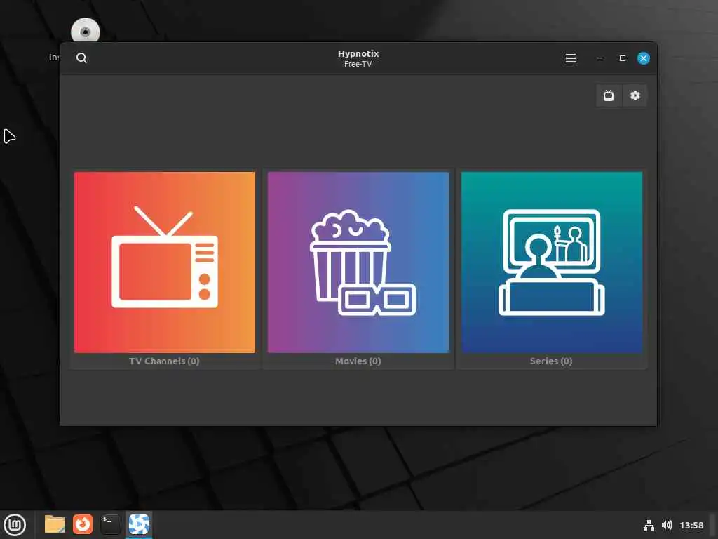Select the Hypnotix taskbar entry
This screenshot has height=539, width=718.
(139, 524)
